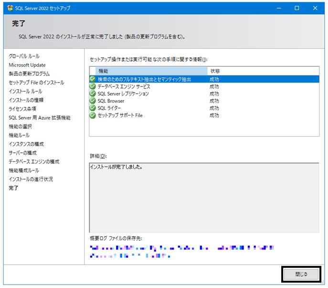
Task: Click the データベース エンジンの構成 step
Action: click(x=34, y=161)
